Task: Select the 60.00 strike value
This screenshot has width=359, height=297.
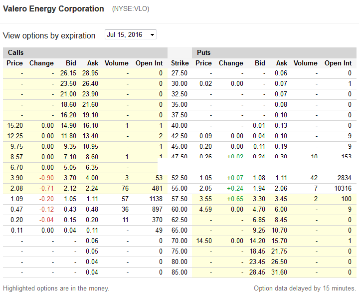Action: tap(179, 210)
